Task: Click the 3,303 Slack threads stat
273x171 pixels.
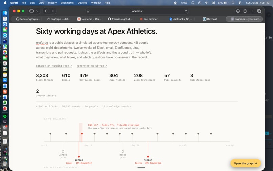Action: point(44,77)
